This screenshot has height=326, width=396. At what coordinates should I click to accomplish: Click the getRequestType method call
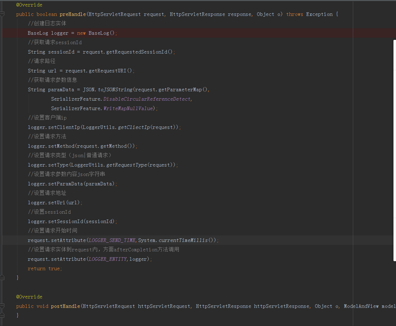tap(127, 165)
